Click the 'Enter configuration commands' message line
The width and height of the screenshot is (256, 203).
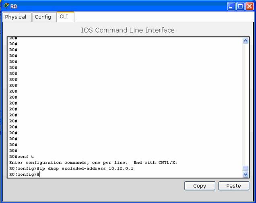click(93, 163)
